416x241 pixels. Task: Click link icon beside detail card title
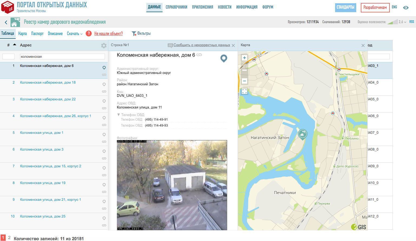click(x=199, y=55)
